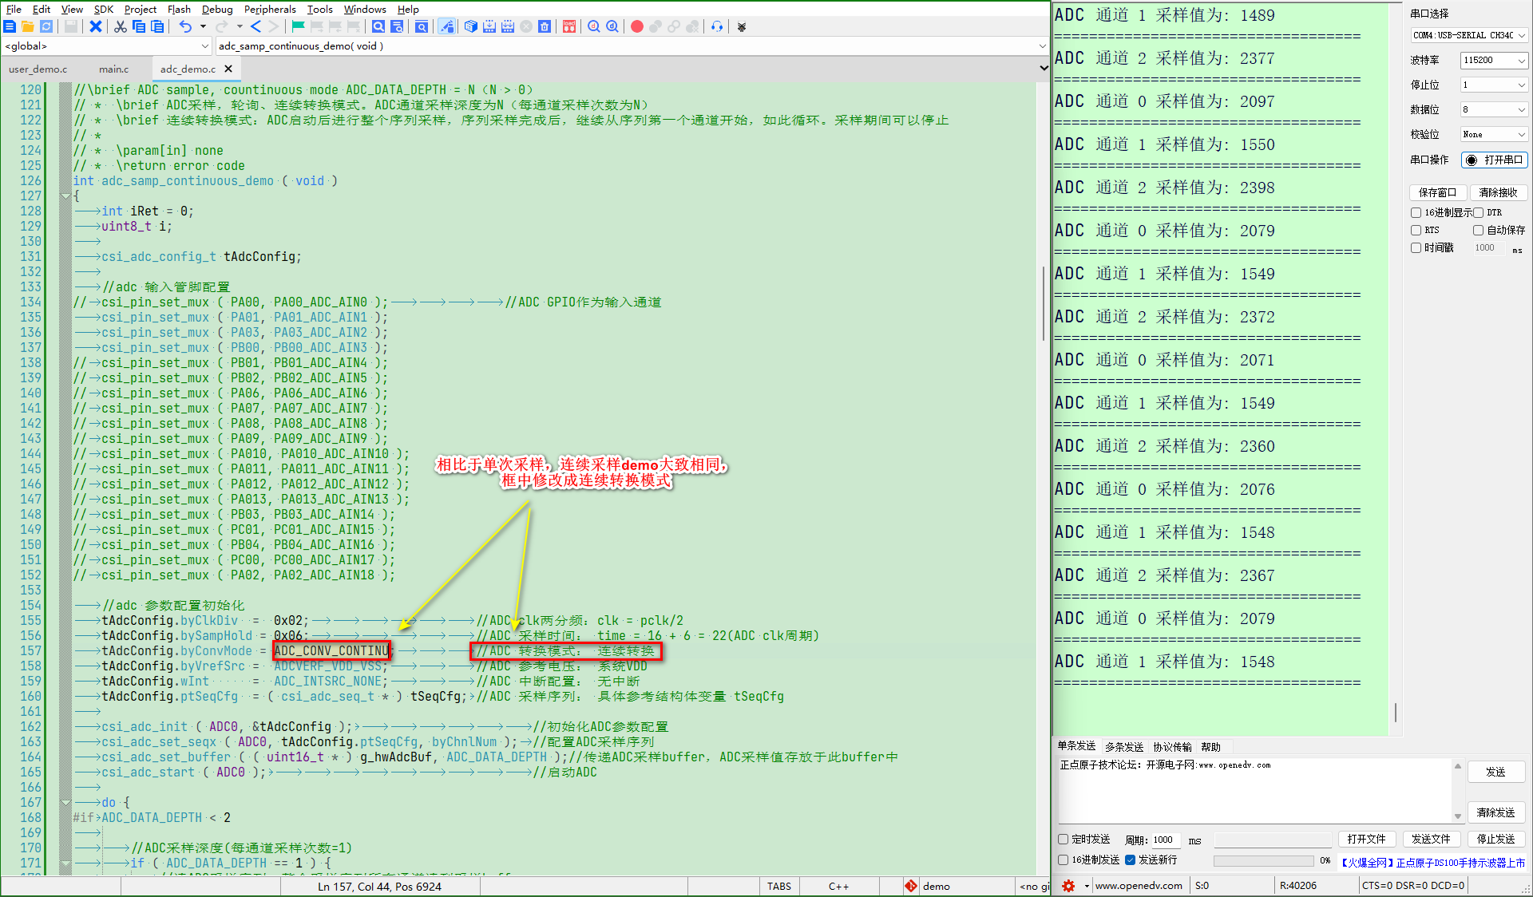
Task: Click the Undo arrow icon
Action: pos(185,26)
